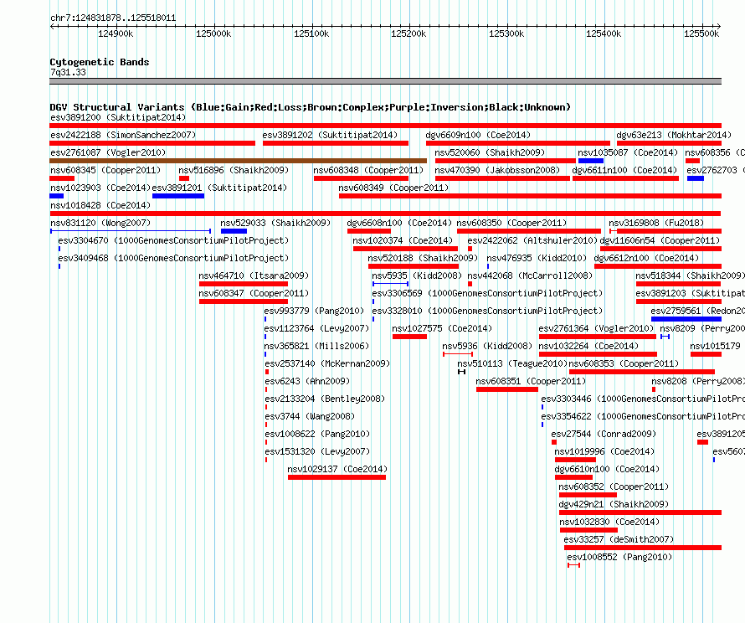This screenshot has height=623, width=745.
Task: Open esv3891201 (Suktitipat2014) label
Action: [x=219, y=188]
